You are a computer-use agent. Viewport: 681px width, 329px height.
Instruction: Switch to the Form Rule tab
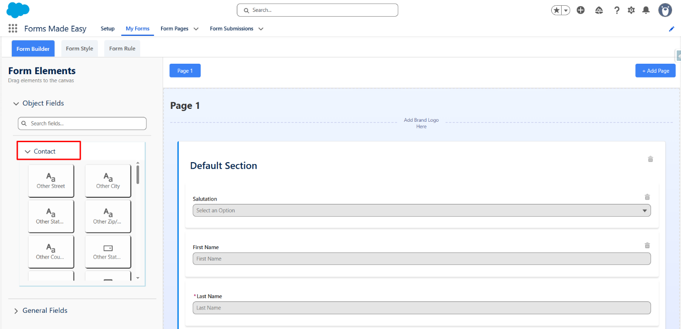122,48
